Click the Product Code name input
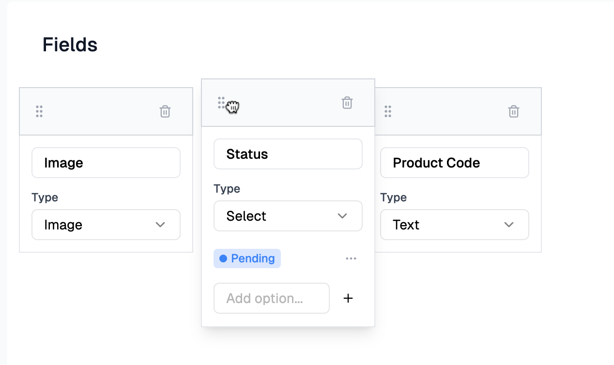Viewport: 614px width, 365px height. coord(455,163)
